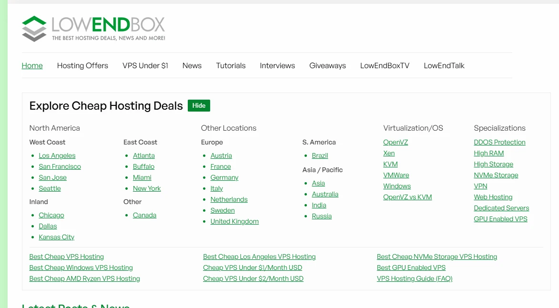Open Best Cheap Los Angeles VPS Hosting

pos(259,257)
